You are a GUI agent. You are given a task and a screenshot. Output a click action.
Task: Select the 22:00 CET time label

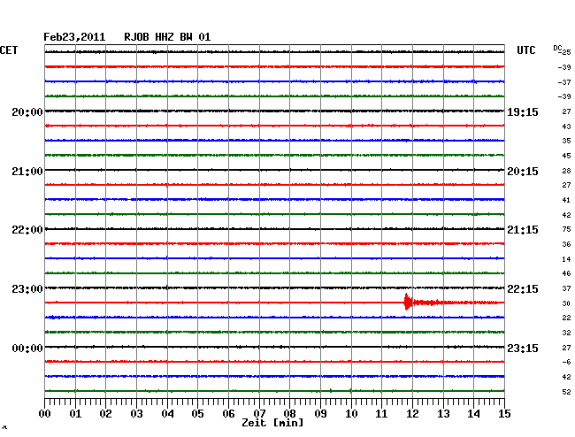click(27, 230)
